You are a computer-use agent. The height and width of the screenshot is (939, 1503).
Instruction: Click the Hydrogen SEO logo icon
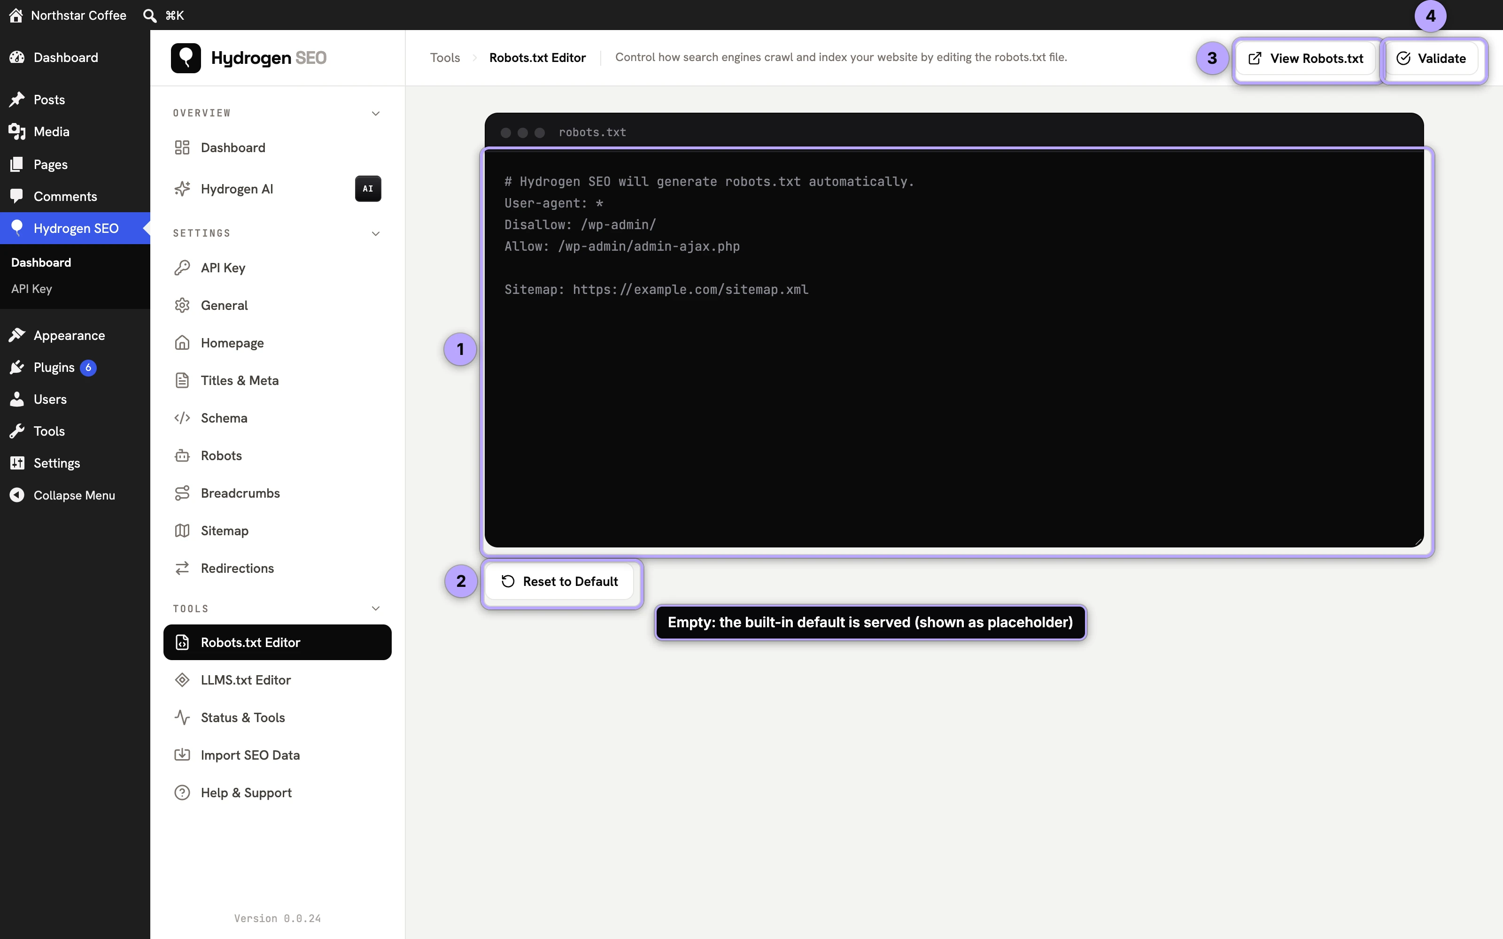pos(186,58)
